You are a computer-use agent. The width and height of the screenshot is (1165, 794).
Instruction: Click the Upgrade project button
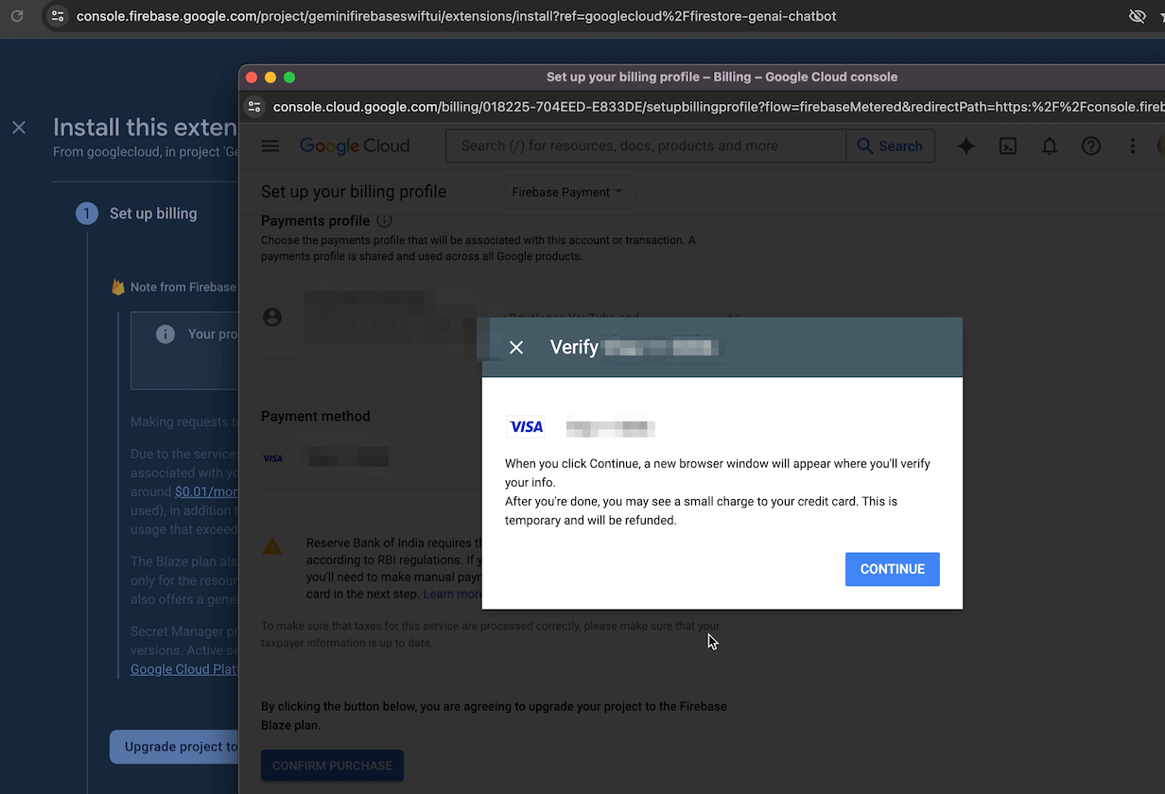[x=175, y=747]
